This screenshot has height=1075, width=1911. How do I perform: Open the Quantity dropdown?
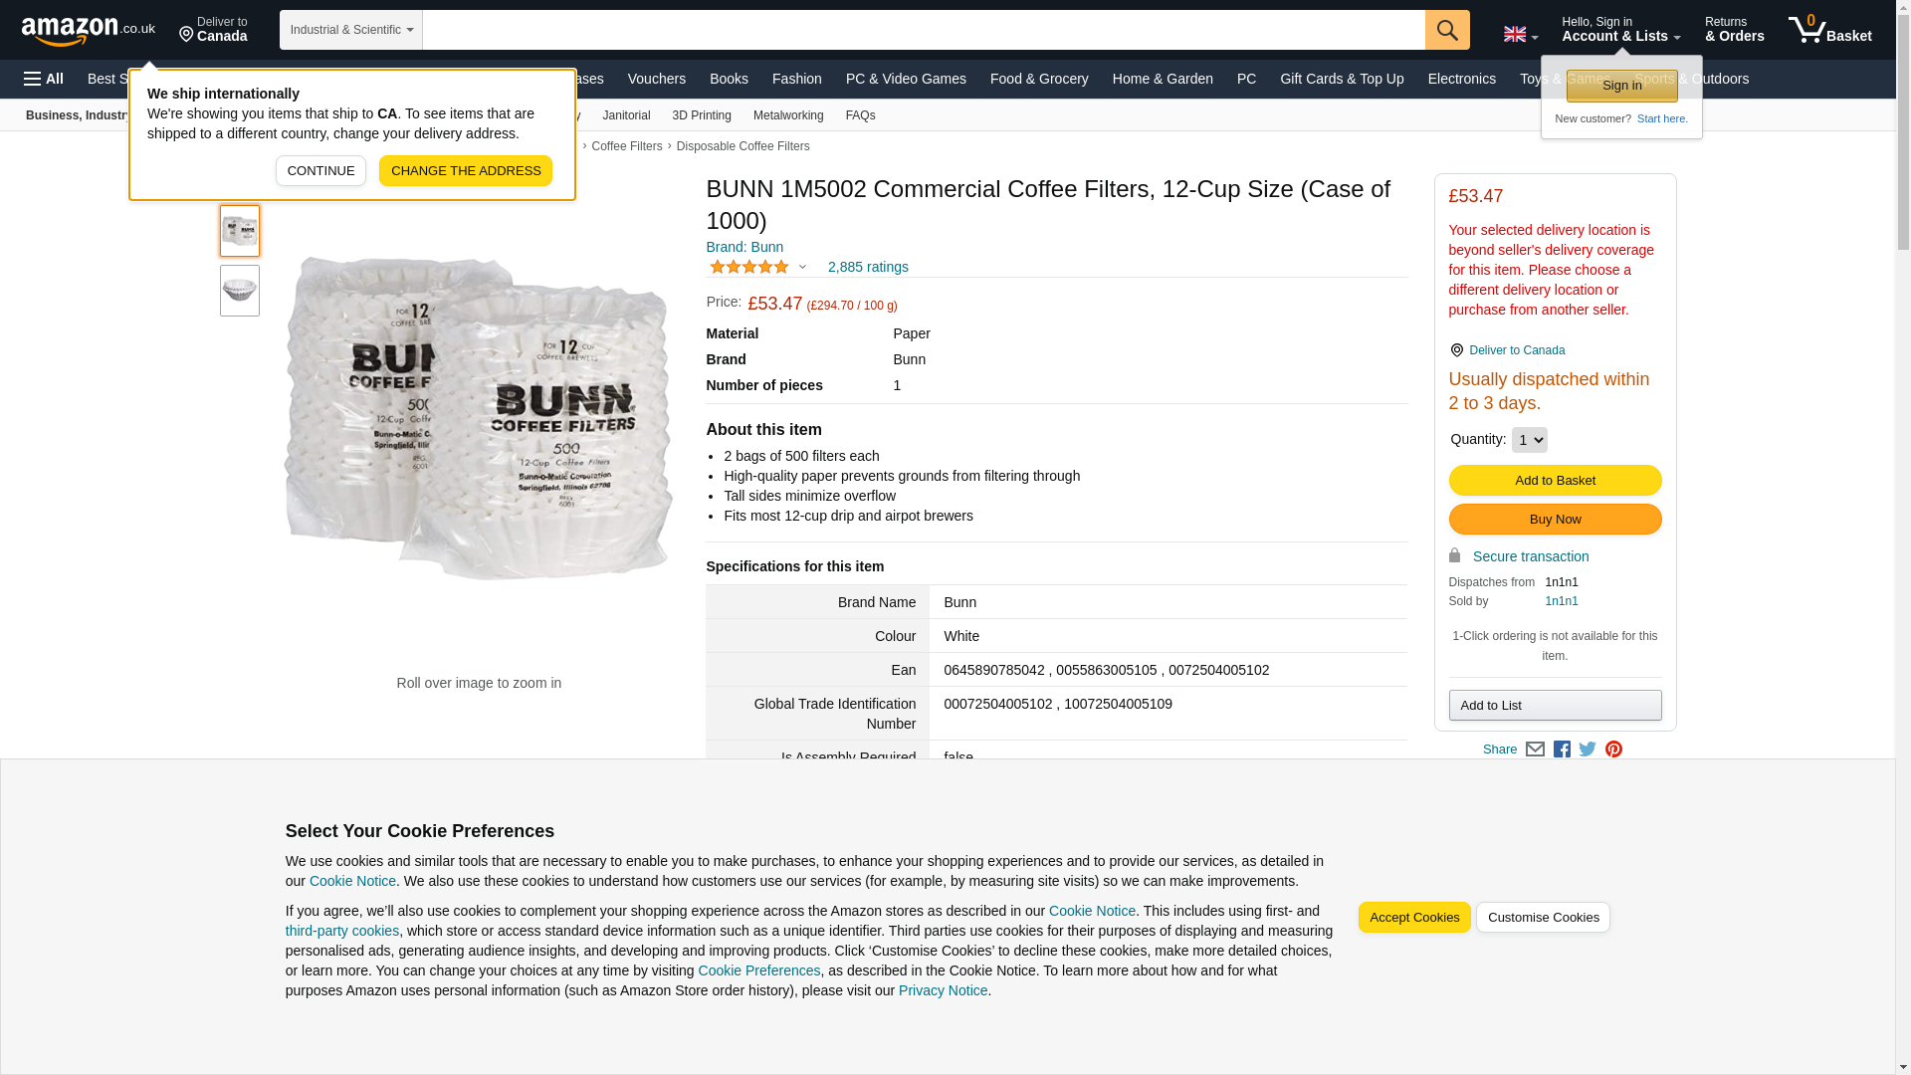tap(1529, 440)
